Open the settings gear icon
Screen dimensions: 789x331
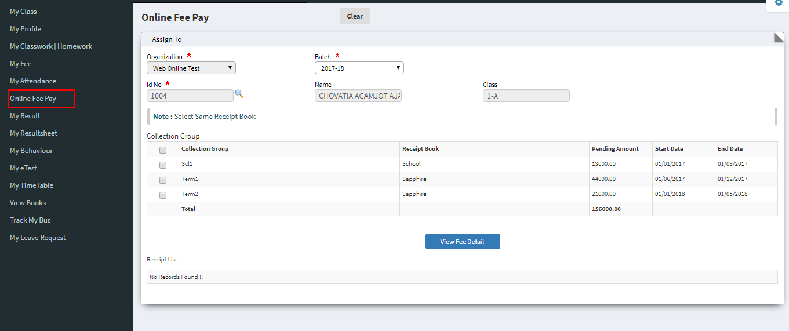coord(779,3)
